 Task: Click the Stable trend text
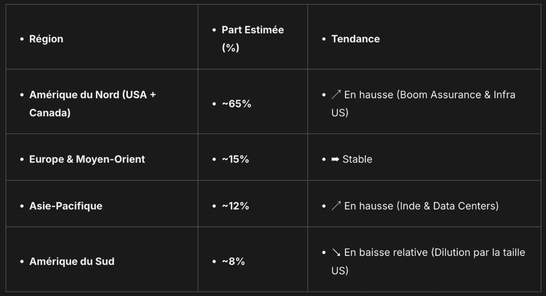pos(357,159)
